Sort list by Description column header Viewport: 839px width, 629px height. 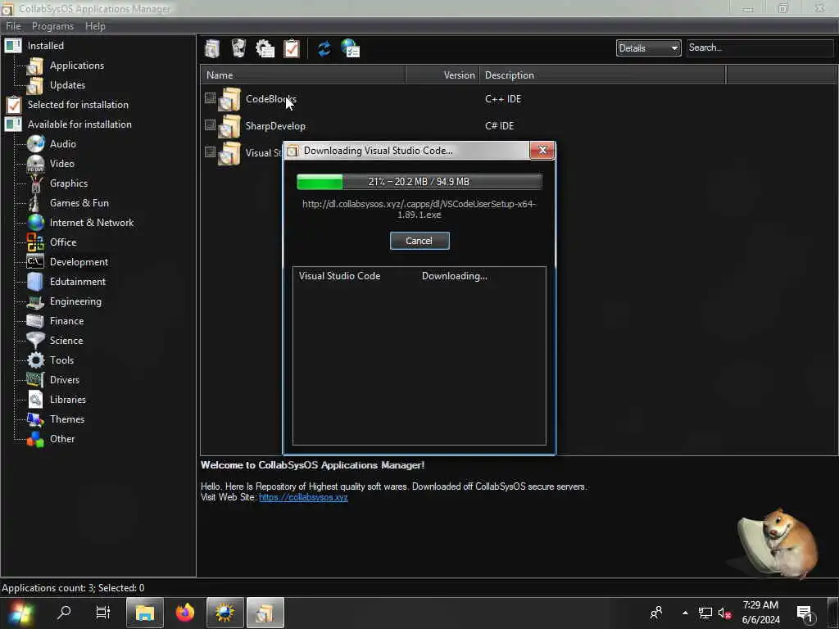602,75
